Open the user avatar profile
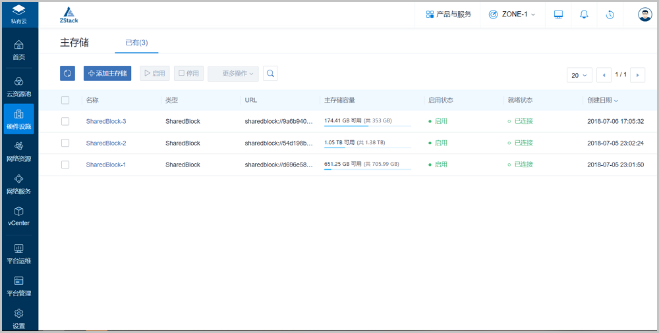Viewport: 659px width, 333px height. (x=645, y=14)
